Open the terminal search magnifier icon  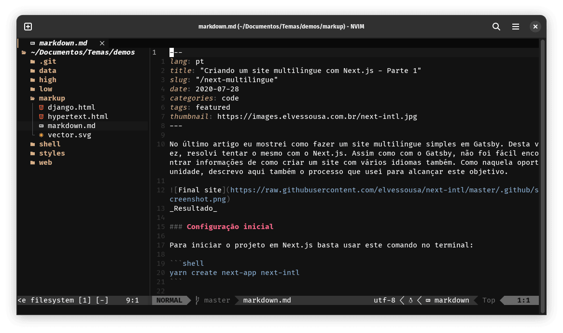click(496, 27)
